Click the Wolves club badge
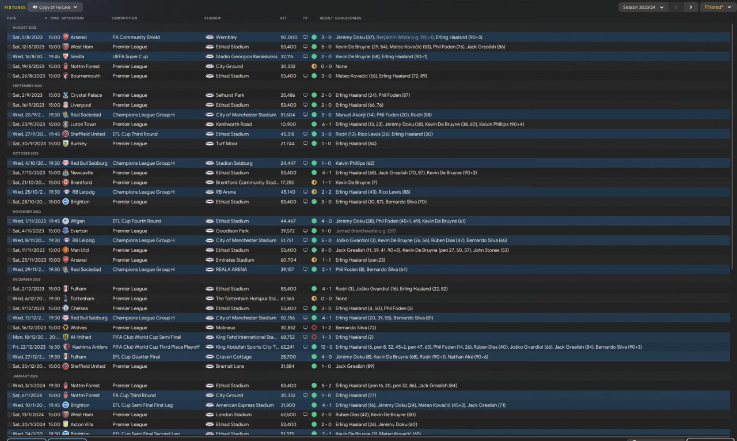Viewport: 737px width, 441px height. (x=66, y=327)
